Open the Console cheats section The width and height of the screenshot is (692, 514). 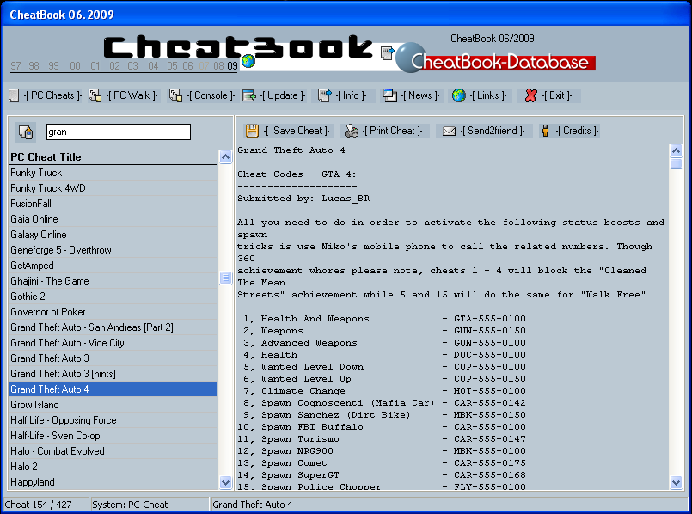(211, 95)
